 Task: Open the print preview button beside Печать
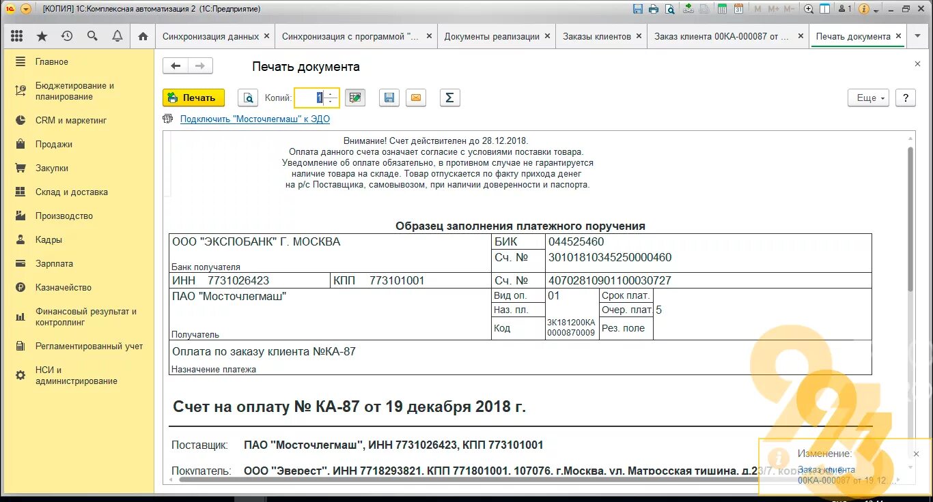248,98
